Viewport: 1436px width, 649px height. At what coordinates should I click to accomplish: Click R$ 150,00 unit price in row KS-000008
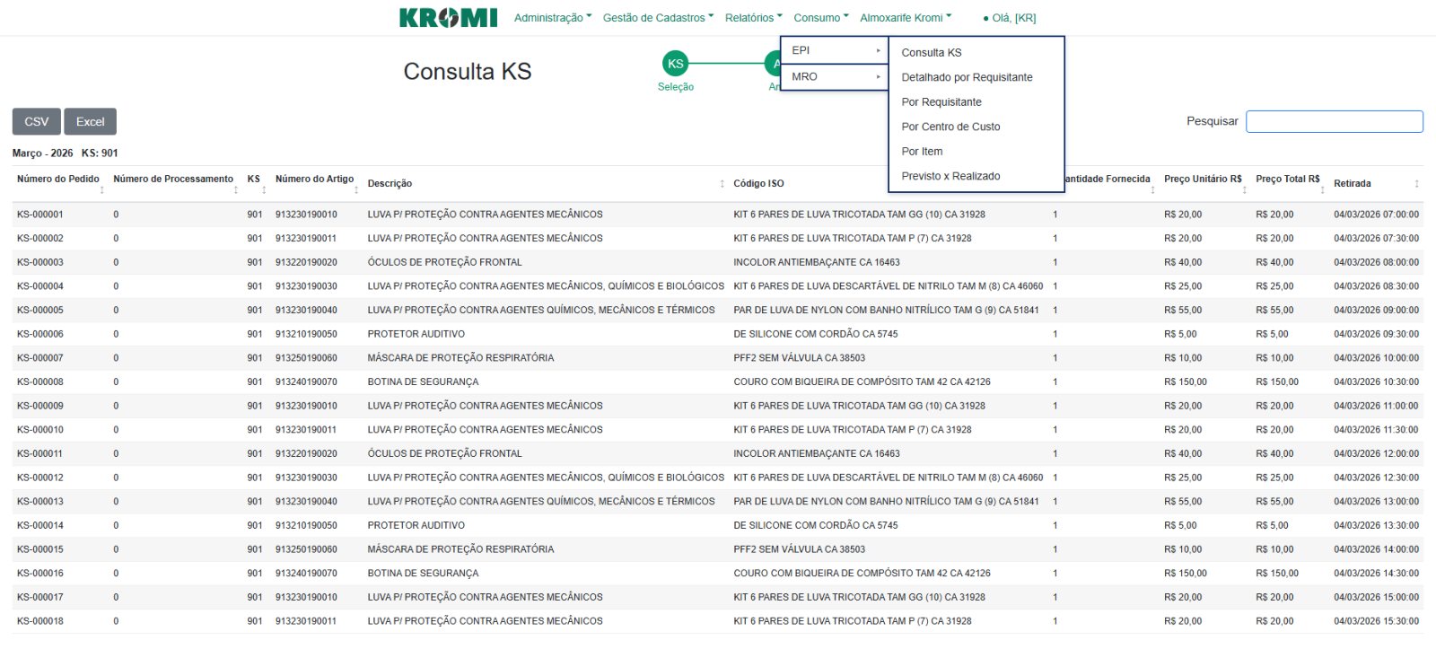click(x=1185, y=382)
